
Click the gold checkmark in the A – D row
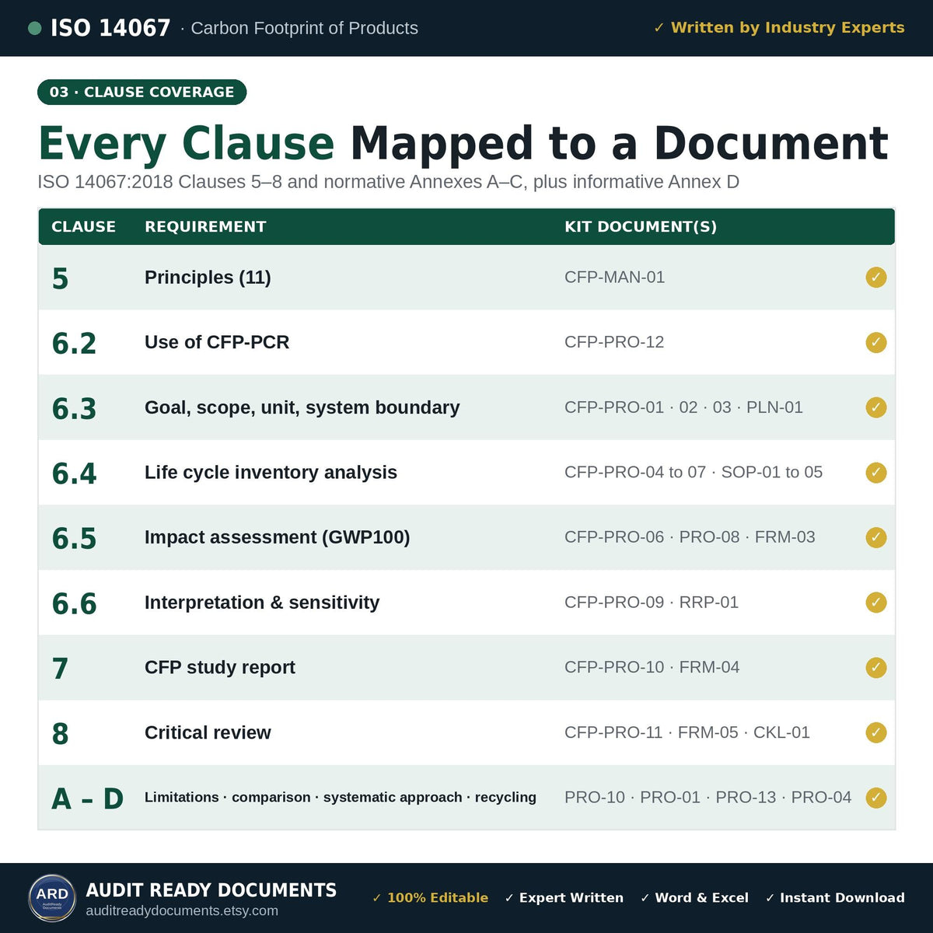876,797
